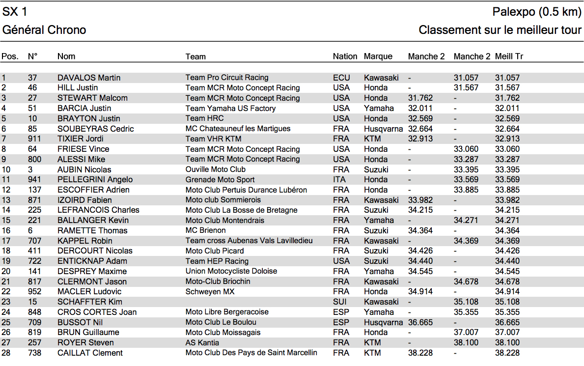Click the Nation column header

click(x=345, y=56)
